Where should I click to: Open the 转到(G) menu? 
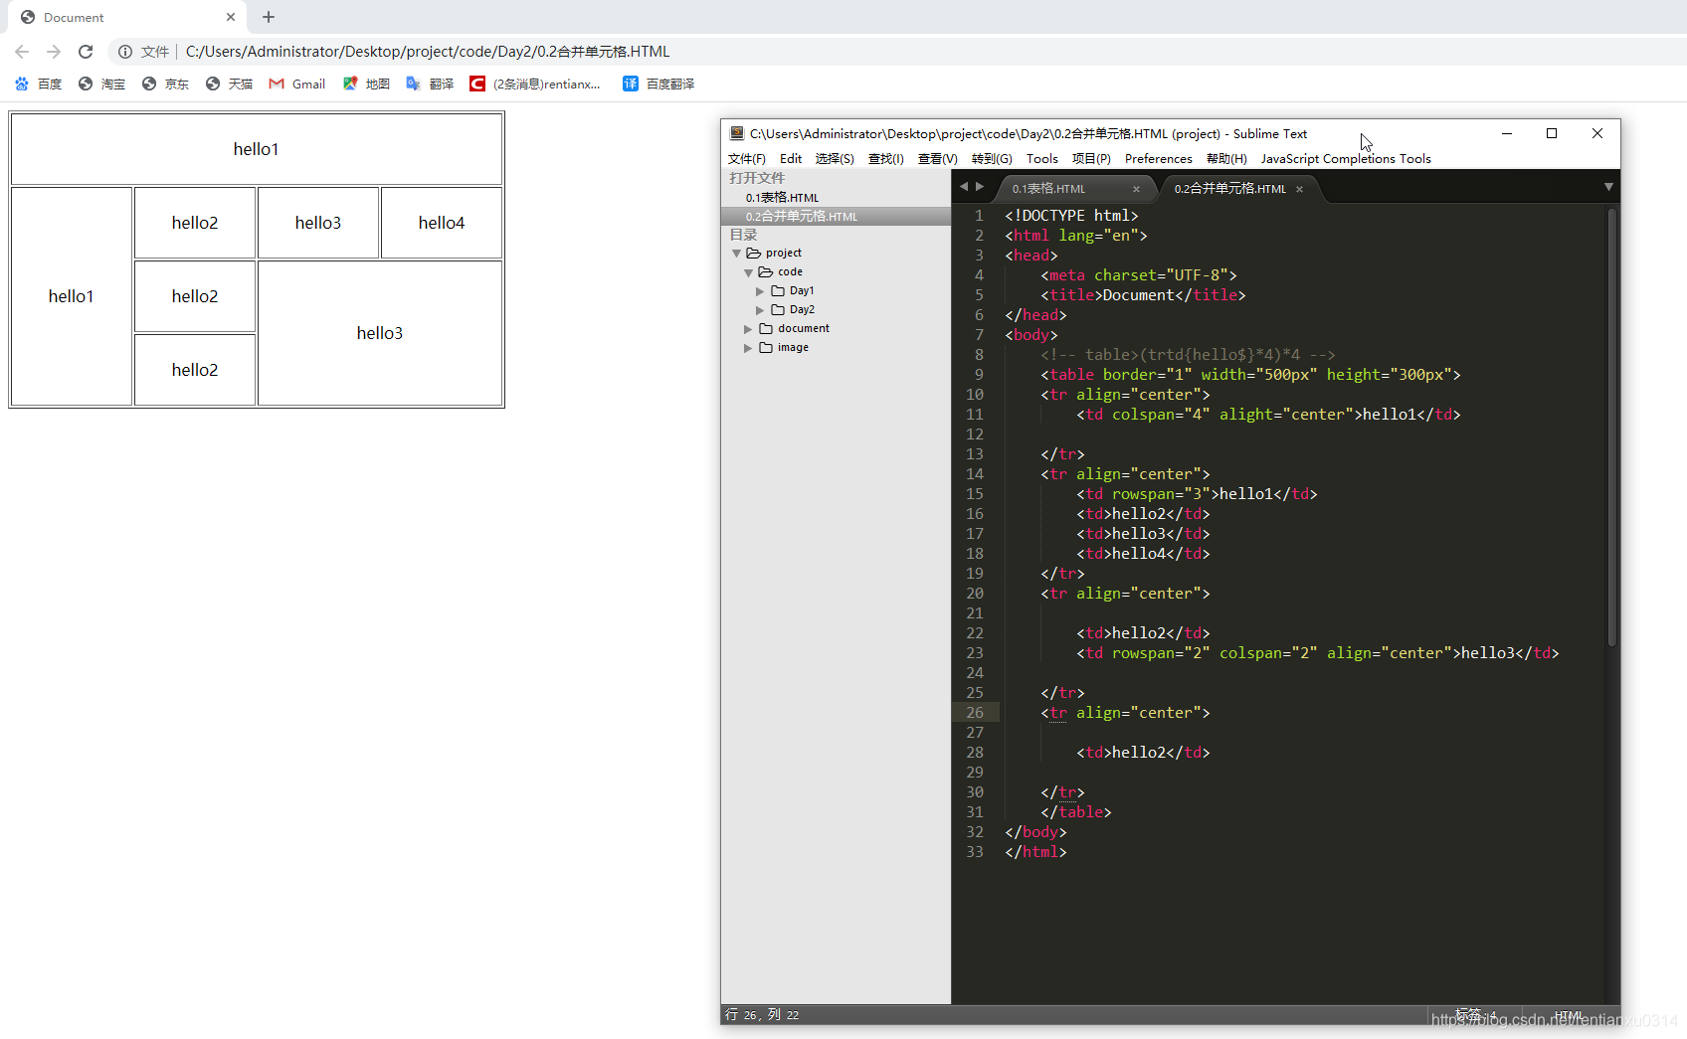click(992, 159)
